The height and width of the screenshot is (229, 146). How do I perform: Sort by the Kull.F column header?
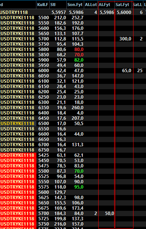(43, 5)
